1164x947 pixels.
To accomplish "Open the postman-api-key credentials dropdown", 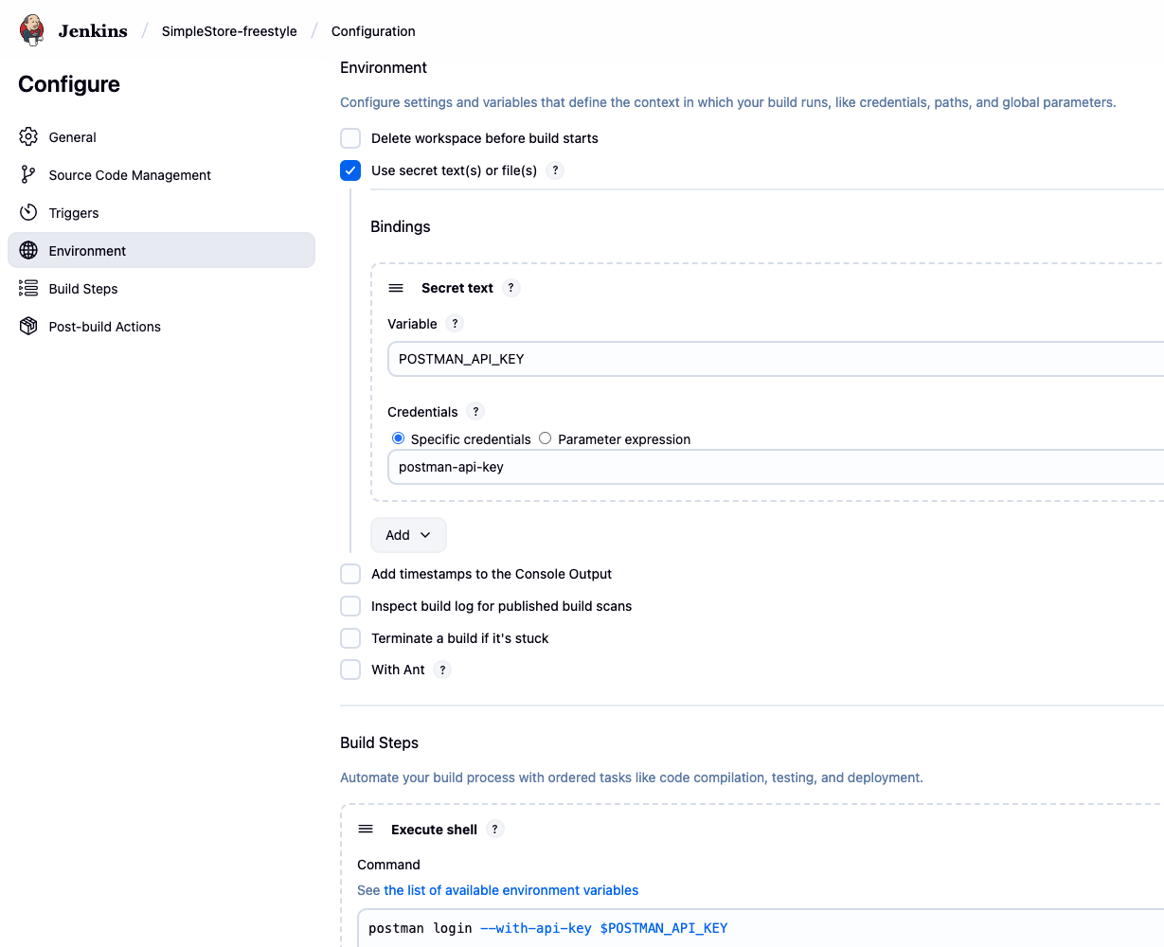I will (776, 467).
